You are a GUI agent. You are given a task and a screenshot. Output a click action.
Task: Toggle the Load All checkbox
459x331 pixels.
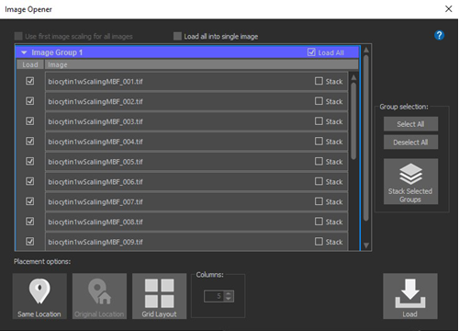point(311,52)
